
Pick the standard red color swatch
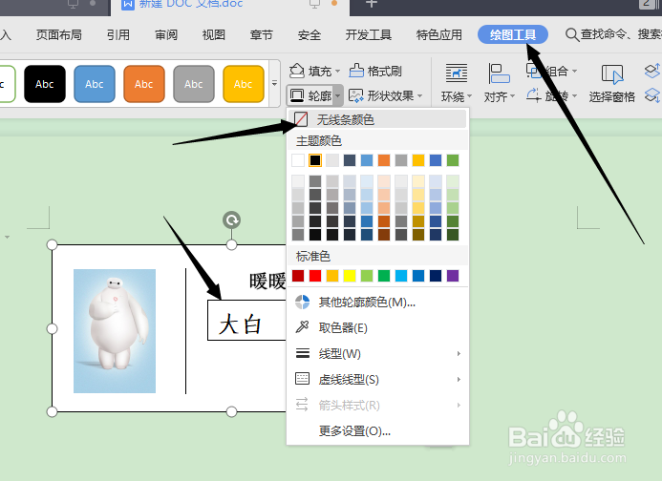(x=315, y=276)
